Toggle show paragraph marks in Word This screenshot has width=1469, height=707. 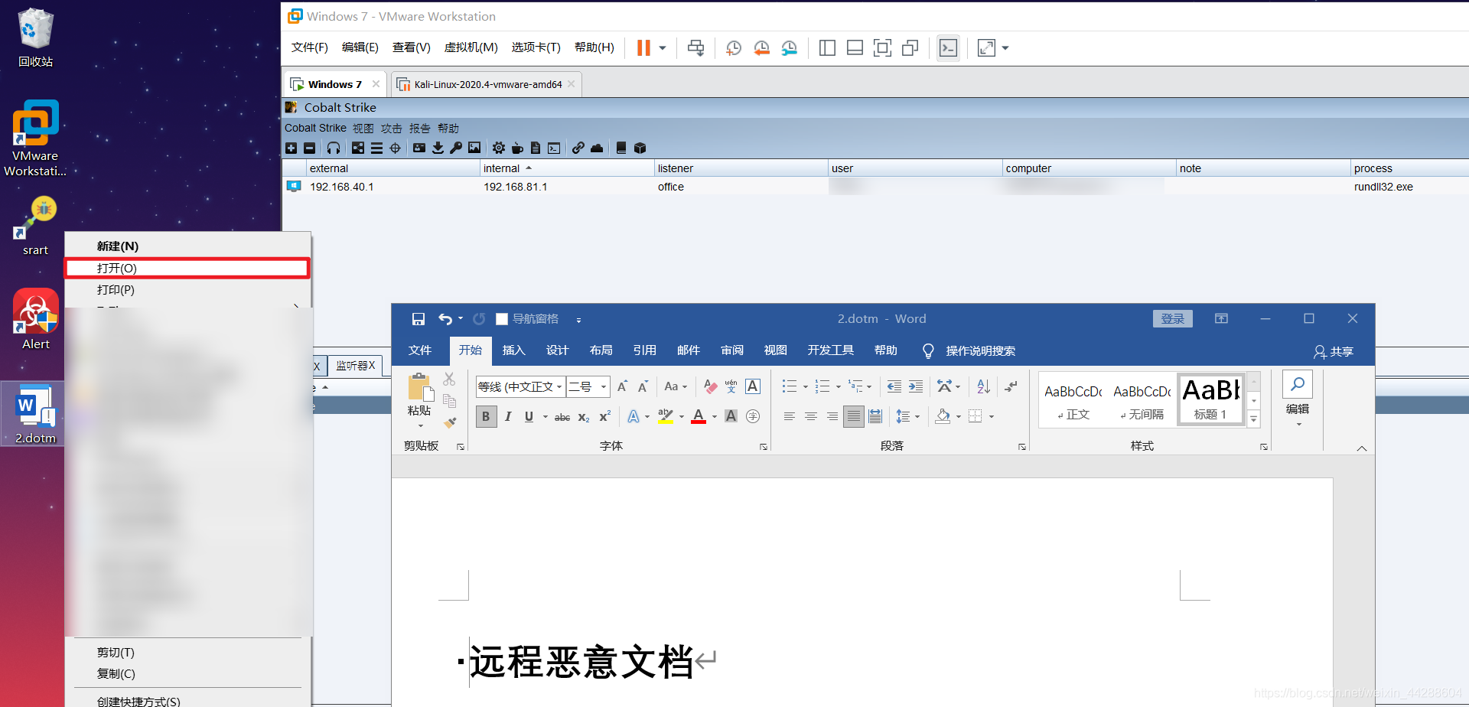(1011, 387)
